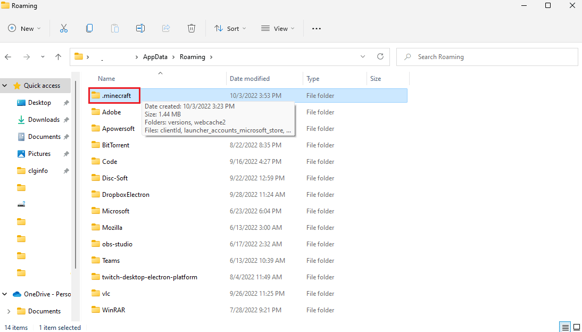582x332 pixels.
Task: Click the Copy icon in toolbar
Action: pyautogui.click(x=89, y=28)
